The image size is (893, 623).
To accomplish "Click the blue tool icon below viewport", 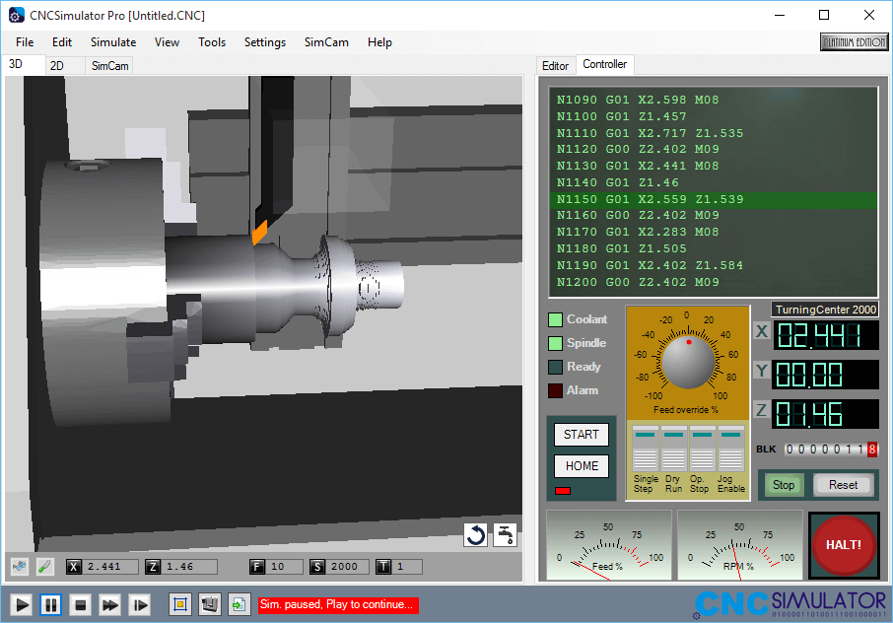I will (x=20, y=567).
